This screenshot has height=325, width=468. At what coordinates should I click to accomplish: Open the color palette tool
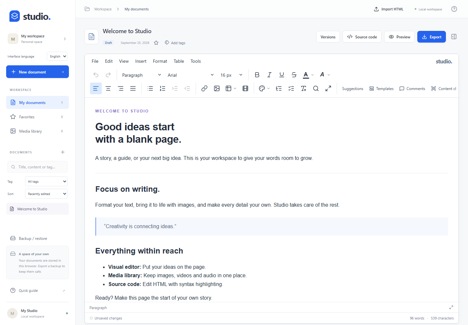click(262, 88)
